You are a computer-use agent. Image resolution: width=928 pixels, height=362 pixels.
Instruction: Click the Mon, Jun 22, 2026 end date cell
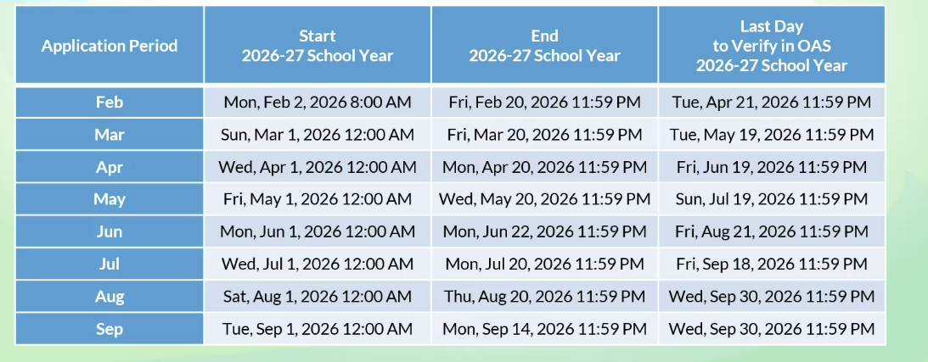(x=544, y=231)
